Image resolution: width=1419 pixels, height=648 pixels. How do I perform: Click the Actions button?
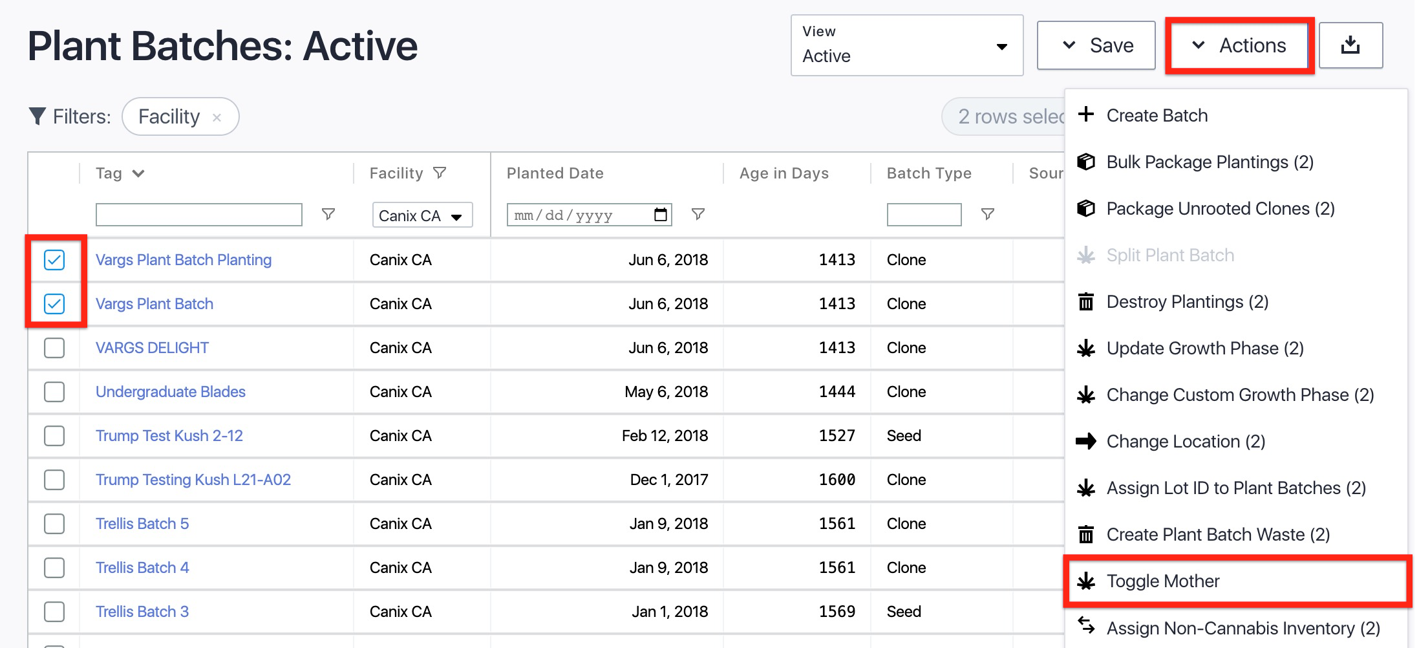click(x=1239, y=45)
